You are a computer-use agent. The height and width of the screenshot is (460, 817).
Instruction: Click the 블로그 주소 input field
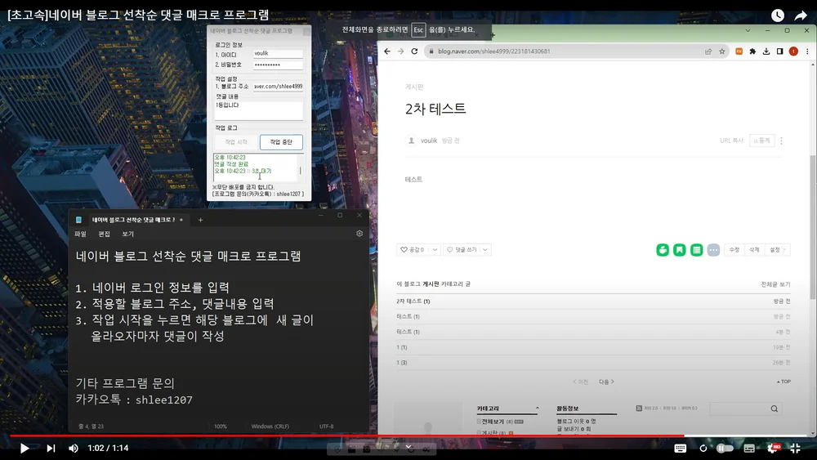[x=278, y=87]
